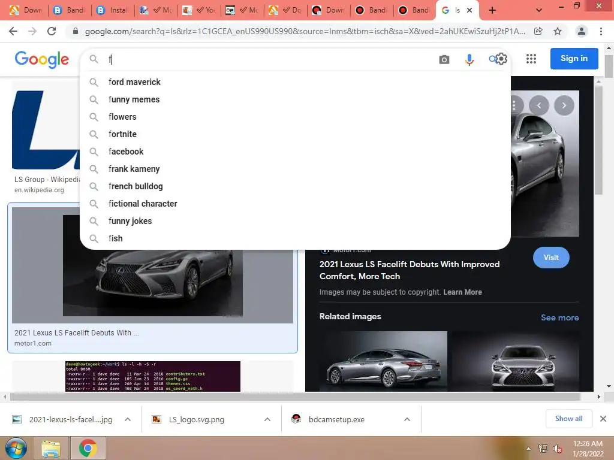Open quick settings gear icon

tap(501, 59)
